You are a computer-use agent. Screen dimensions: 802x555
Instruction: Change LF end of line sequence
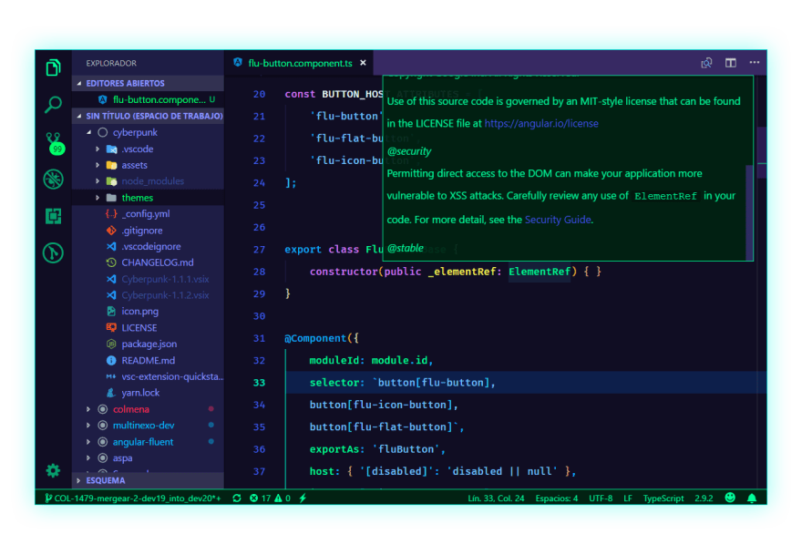628,498
